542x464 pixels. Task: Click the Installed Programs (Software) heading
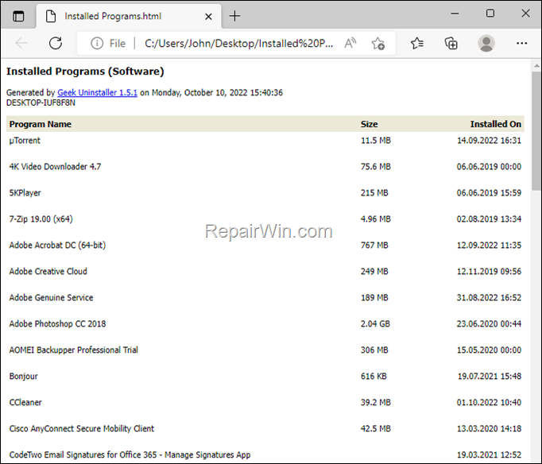[x=85, y=72]
